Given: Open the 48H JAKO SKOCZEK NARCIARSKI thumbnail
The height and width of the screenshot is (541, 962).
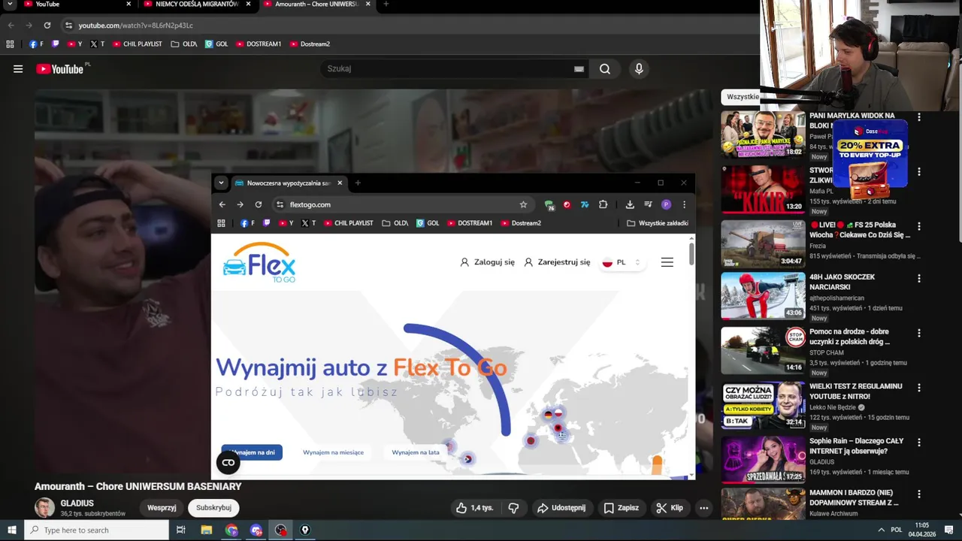Looking at the screenshot, I should (x=763, y=296).
